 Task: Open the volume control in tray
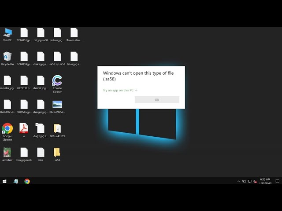pos(255,182)
